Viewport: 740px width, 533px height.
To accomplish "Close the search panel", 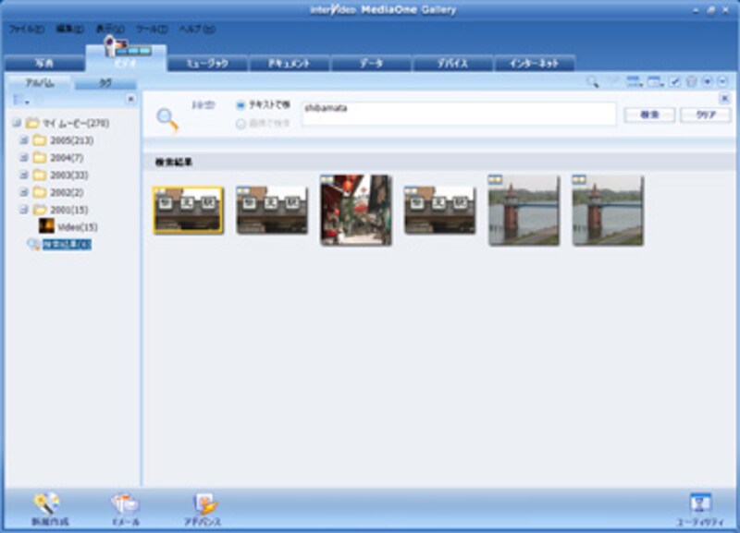I will [x=724, y=99].
